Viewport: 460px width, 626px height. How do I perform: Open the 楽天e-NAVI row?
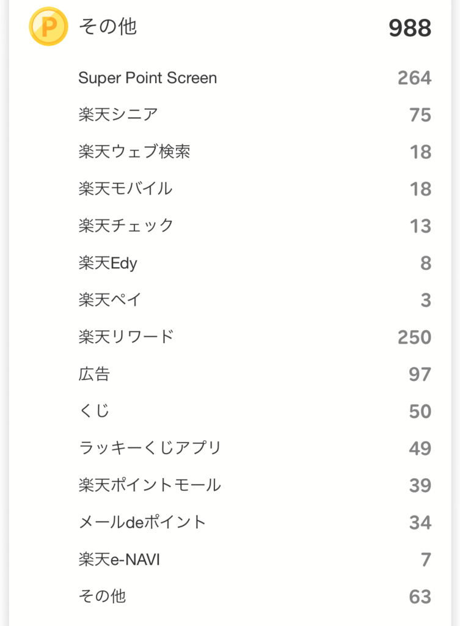pos(255,560)
